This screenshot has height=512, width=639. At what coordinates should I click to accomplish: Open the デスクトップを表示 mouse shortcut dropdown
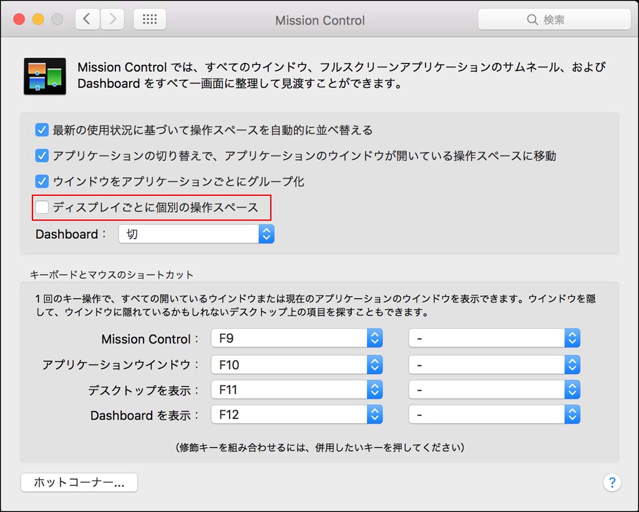(x=494, y=390)
